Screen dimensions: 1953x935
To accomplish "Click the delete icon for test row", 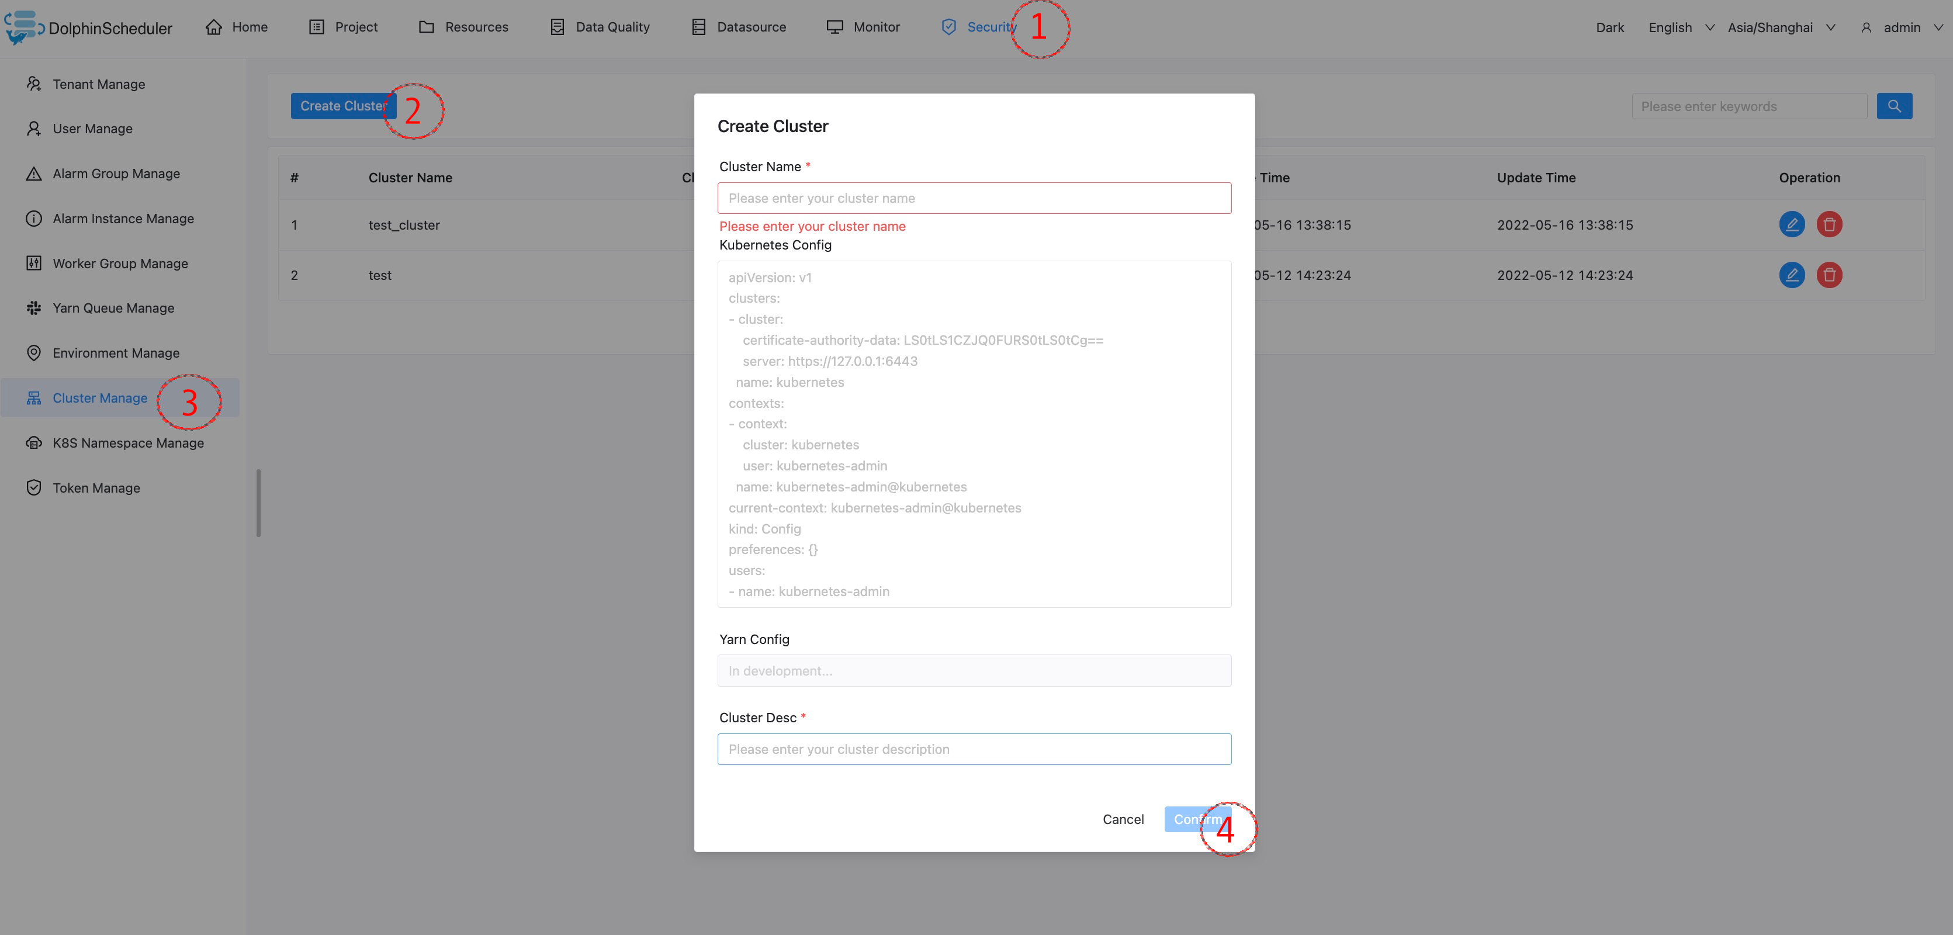I will click(x=1829, y=275).
